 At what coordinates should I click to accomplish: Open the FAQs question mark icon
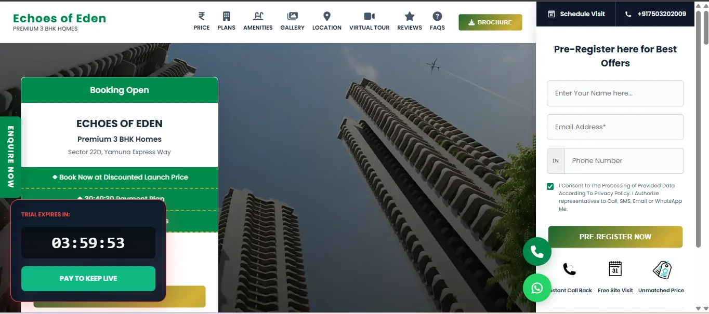437,16
